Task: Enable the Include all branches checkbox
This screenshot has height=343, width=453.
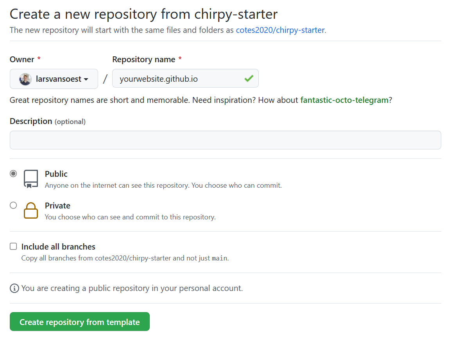Action: click(x=13, y=246)
